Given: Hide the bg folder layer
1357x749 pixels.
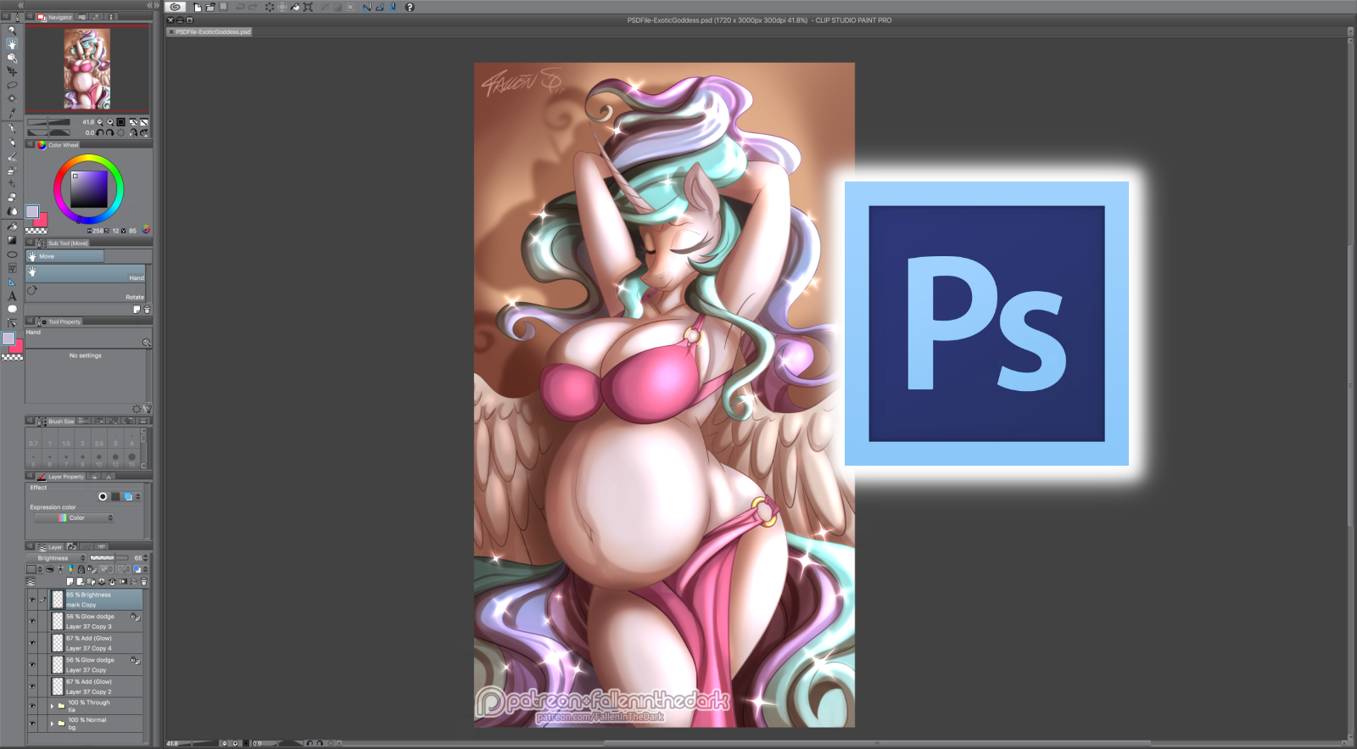Looking at the screenshot, I should click(32, 724).
